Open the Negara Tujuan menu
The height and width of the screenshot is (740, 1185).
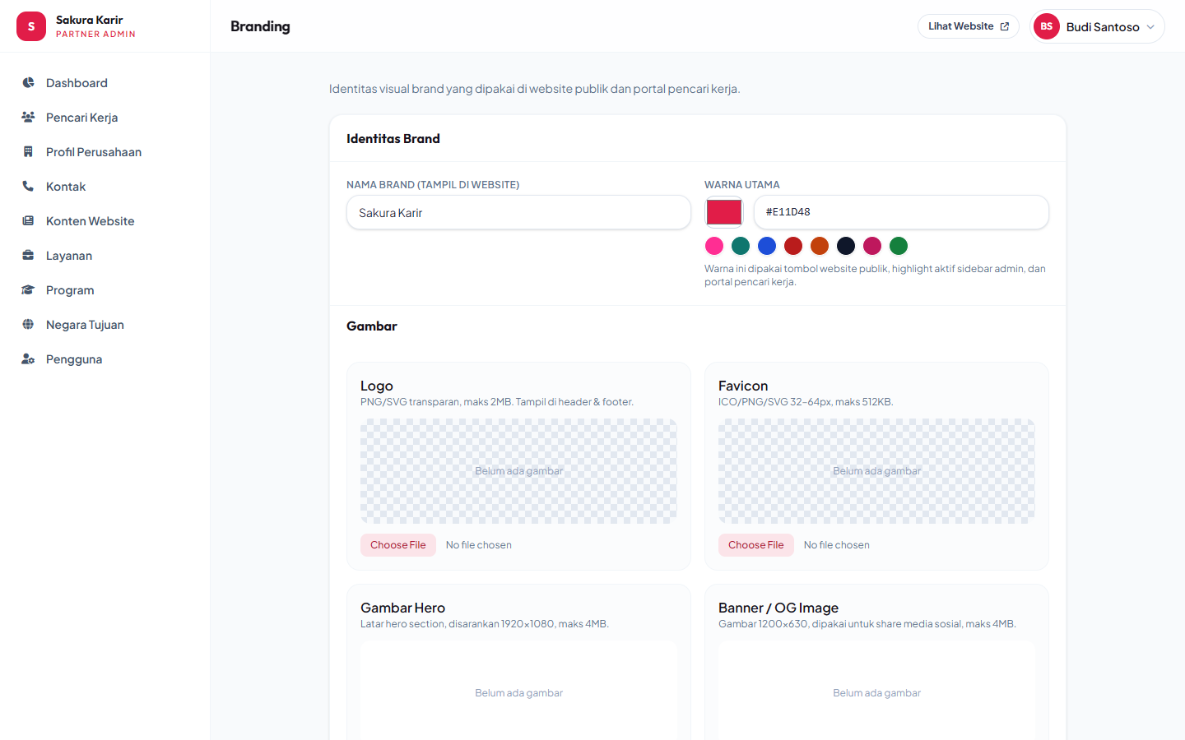click(105, 325)
